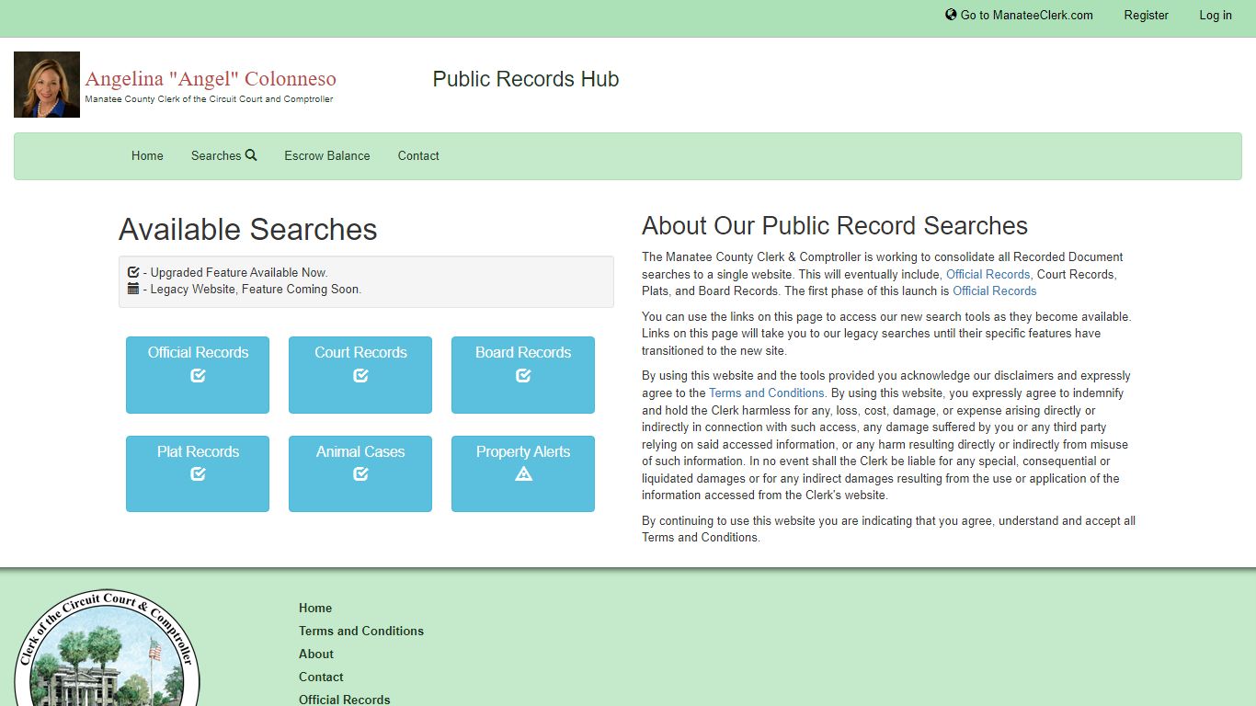Click the magnifier icon next to Searches
The height and width of the screenshot is (706, 1256).
coord(251,155)
